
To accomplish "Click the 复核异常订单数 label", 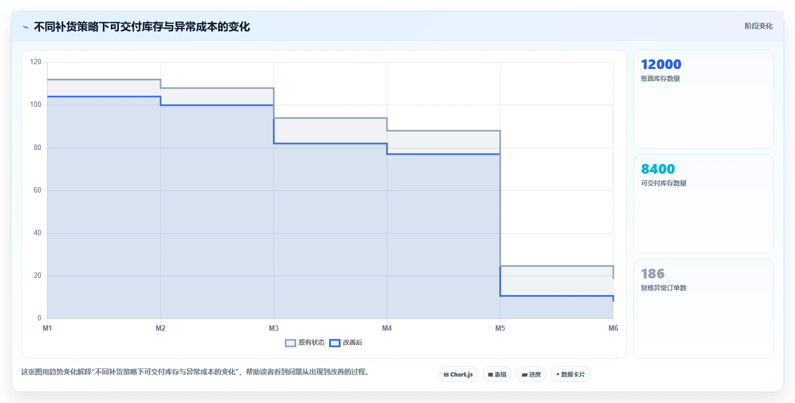I will pos(664,288).
